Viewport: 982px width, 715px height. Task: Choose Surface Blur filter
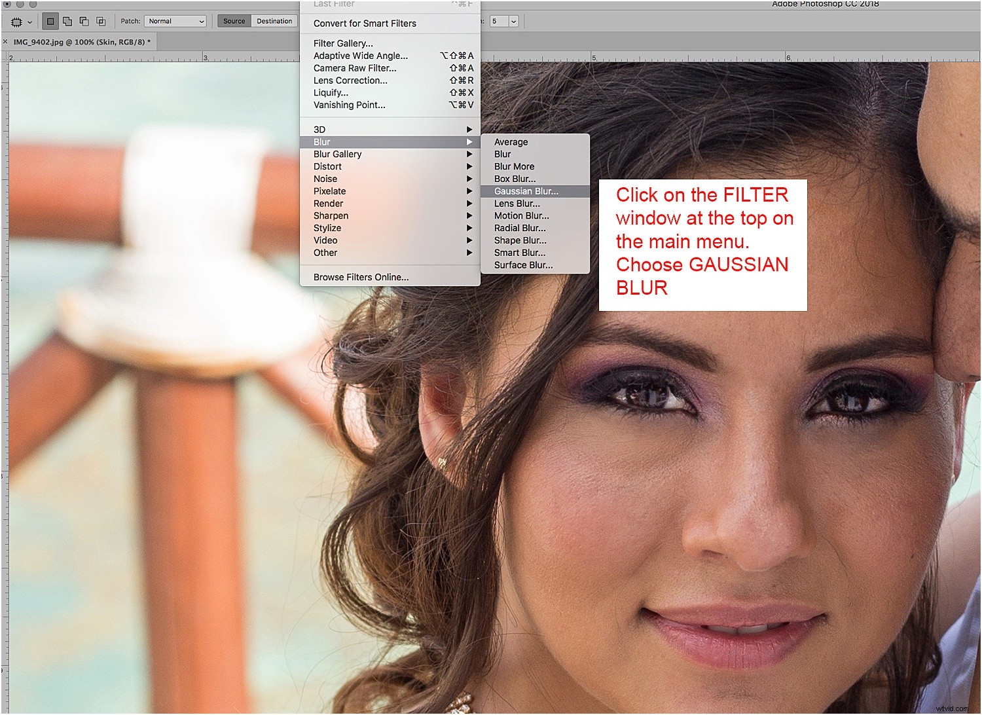(524, 265)
